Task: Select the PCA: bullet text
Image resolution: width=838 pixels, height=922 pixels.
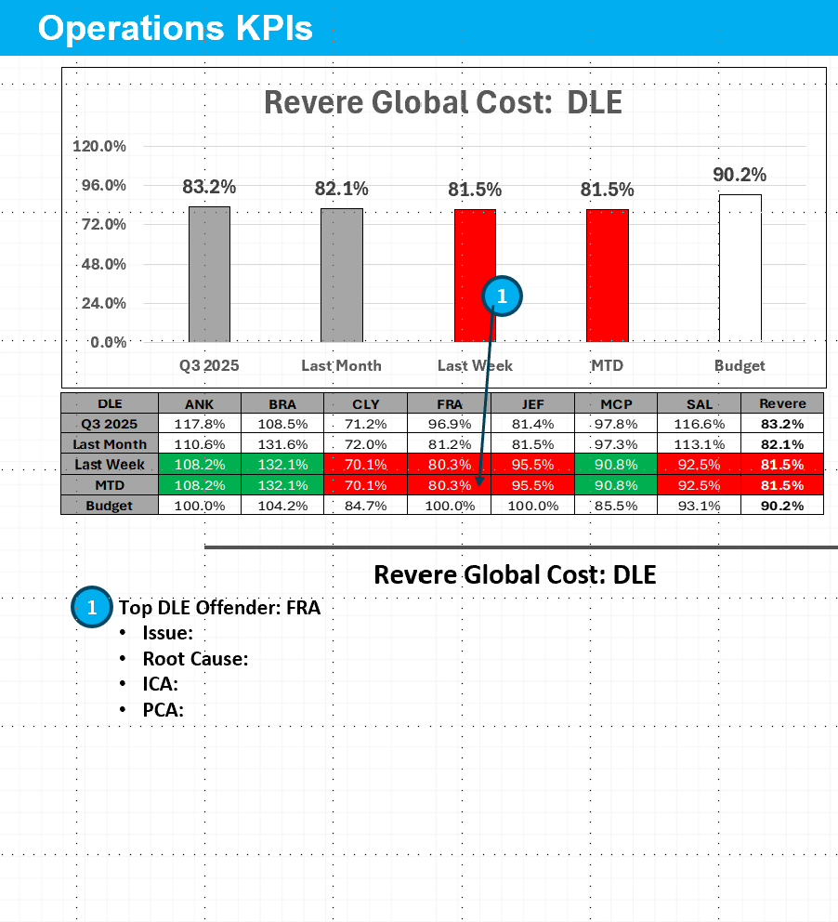Action: (163, 710)
